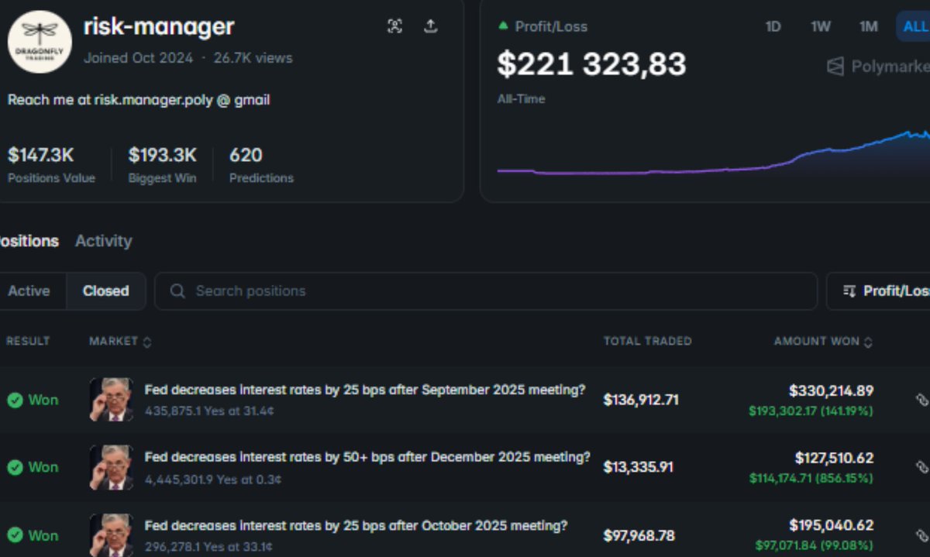The height and width of the screenshot is (557, 930).
Task: Click the green Profit/Loss triangle indicator
Action: pos(503,26)
